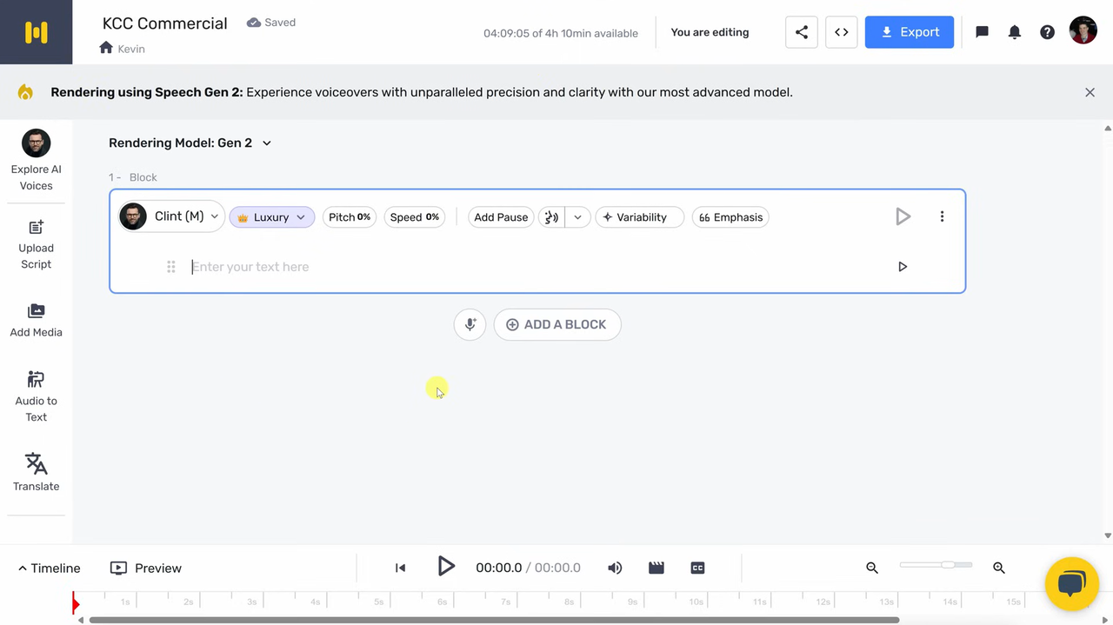Image resolution: width=1113 pixels, height=625 pixels.
Task: Click the scroll down arrow of main panel
Action: (x=1108, y=535)
